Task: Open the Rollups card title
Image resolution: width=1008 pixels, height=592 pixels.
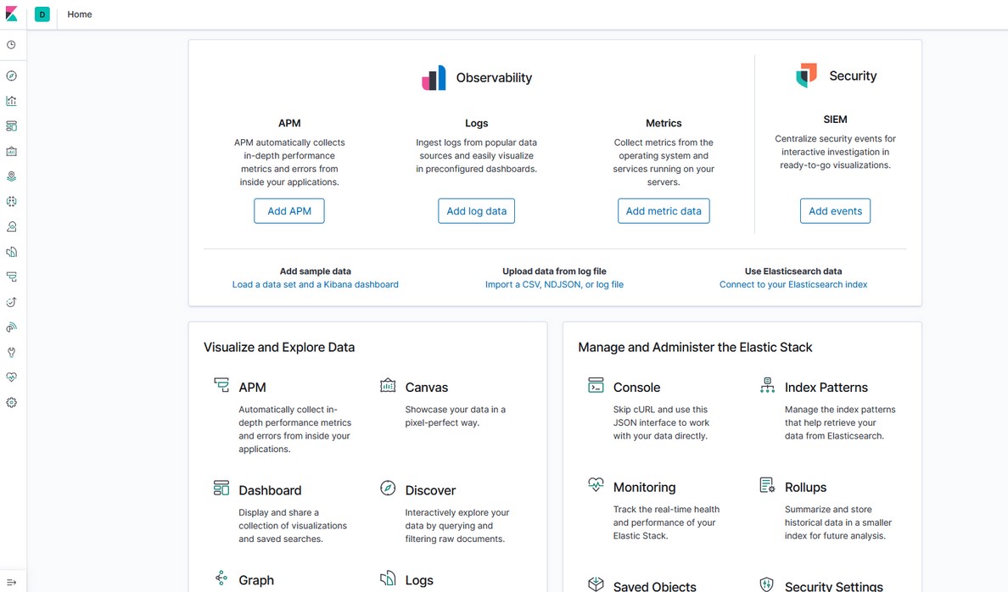Action: [805, 487]
